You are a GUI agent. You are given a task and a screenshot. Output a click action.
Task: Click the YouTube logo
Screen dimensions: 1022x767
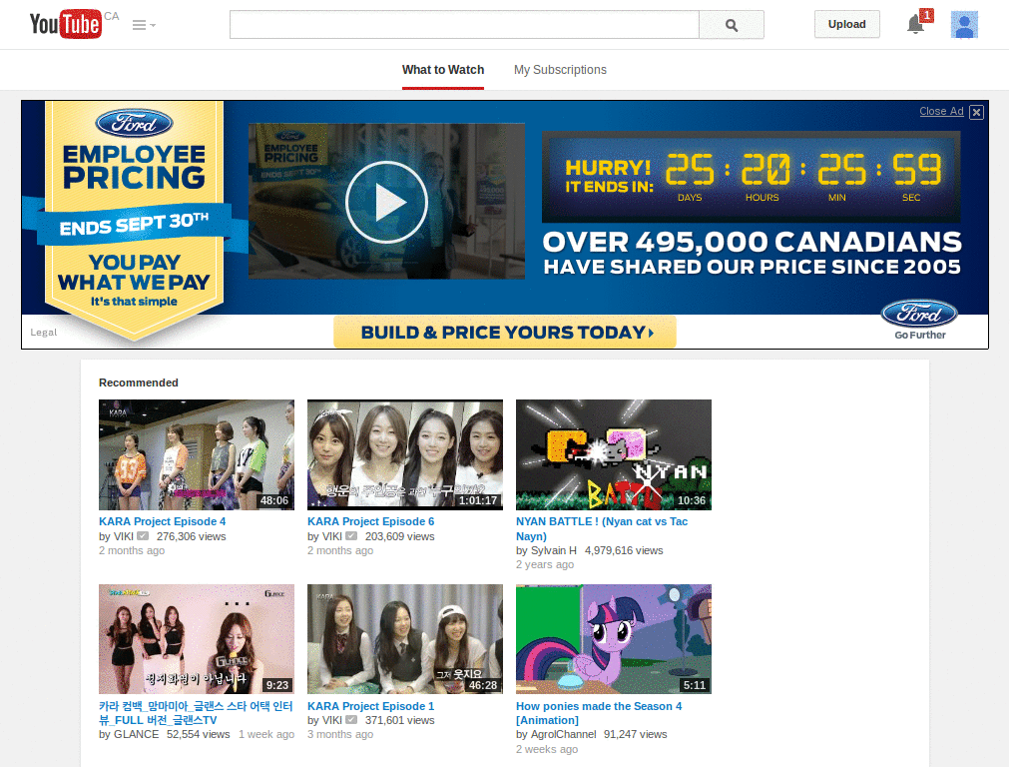(x=66, y=24)
